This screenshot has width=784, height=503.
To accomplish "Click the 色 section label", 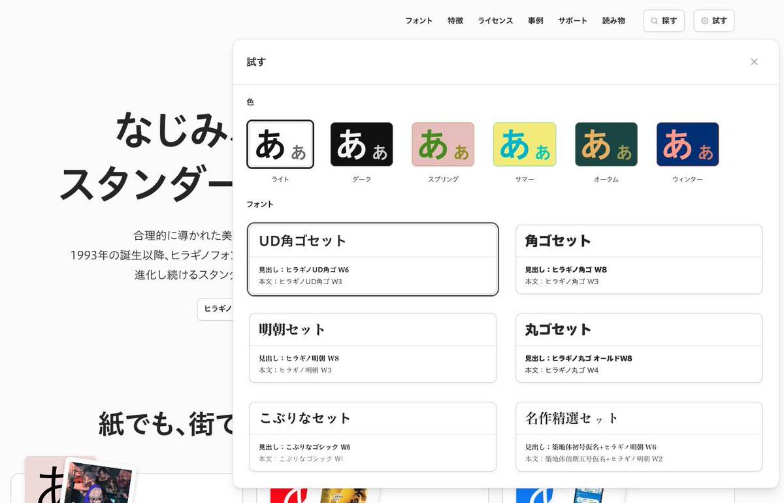I will point(250,102).
